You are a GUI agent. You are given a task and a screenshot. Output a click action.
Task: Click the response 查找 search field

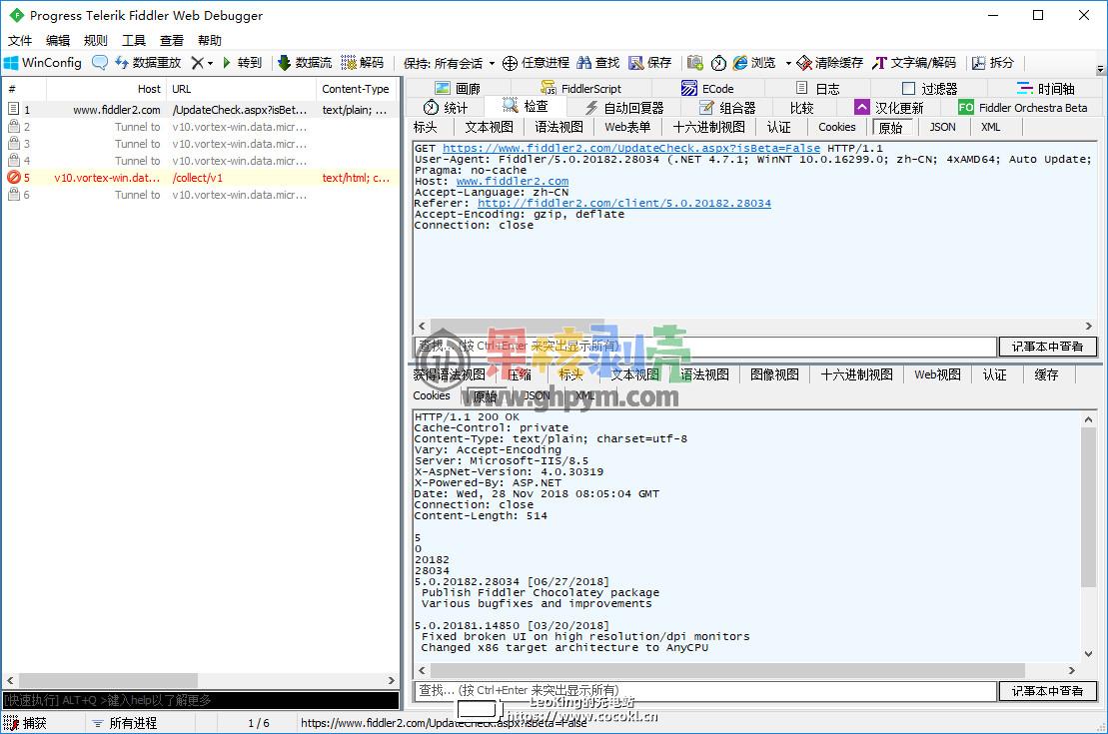pyautogui.click(x=704, y=690)
